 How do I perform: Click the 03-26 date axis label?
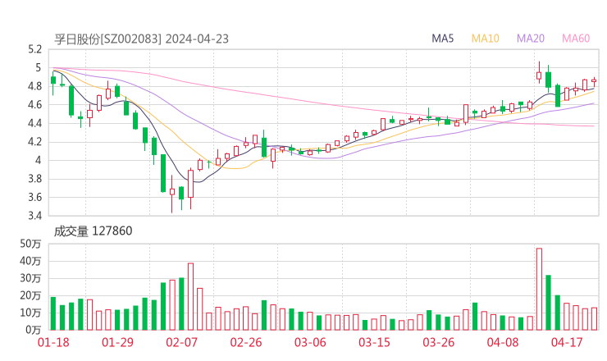coord(438,342)
